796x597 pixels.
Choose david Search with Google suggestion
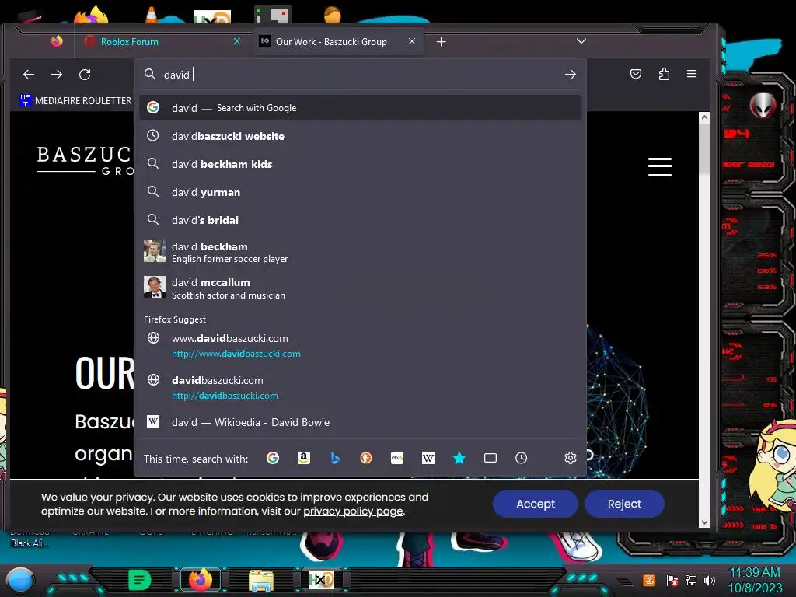click(x=361, y=107)
